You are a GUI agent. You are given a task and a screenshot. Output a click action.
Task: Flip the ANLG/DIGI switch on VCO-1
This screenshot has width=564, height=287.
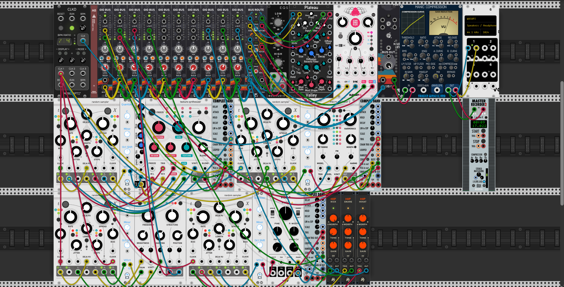pos(272,213)
